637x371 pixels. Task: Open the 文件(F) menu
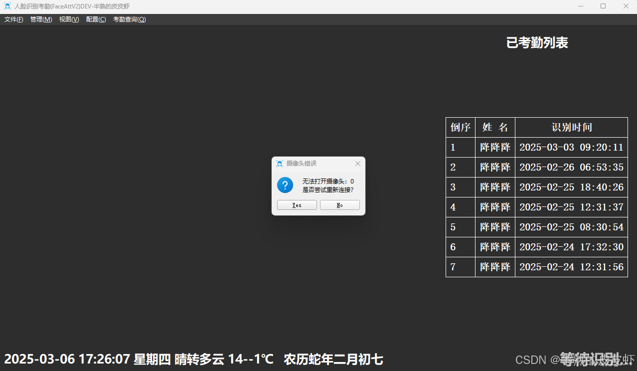[14, 19]
